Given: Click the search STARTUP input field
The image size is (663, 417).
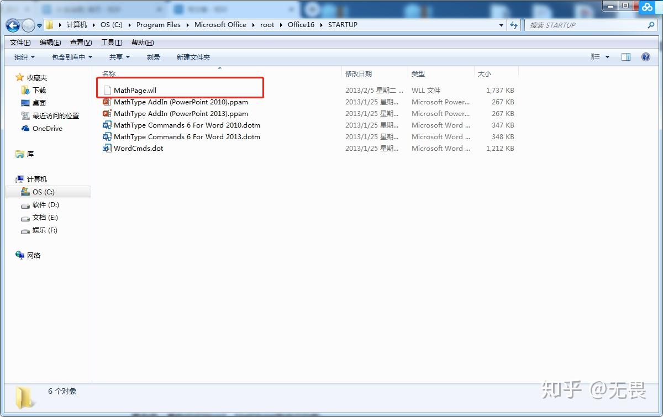Looking at the screenshot, I should [587, 25].
